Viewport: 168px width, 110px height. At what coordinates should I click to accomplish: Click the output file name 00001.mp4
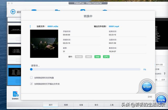point(114,26)
